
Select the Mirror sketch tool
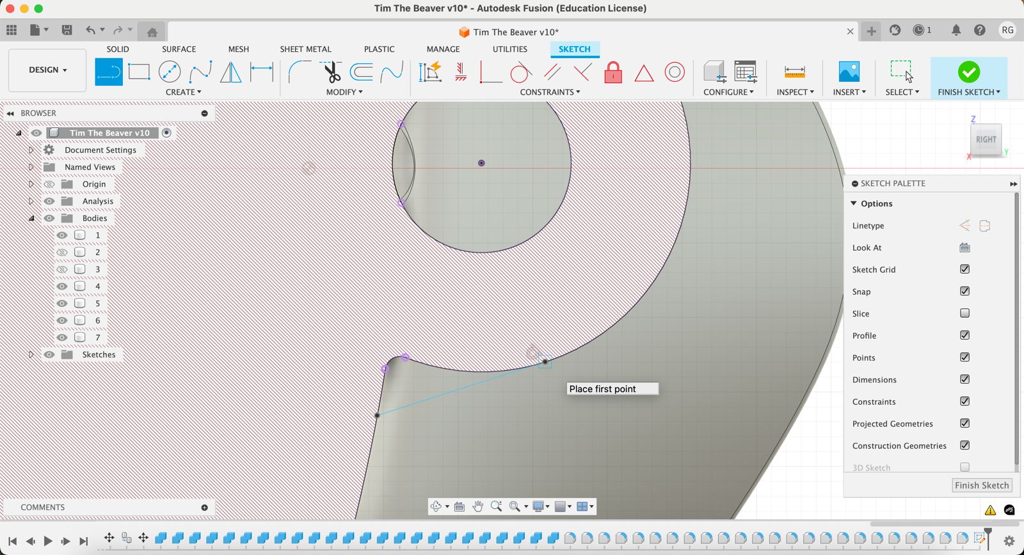pos(230,72)
